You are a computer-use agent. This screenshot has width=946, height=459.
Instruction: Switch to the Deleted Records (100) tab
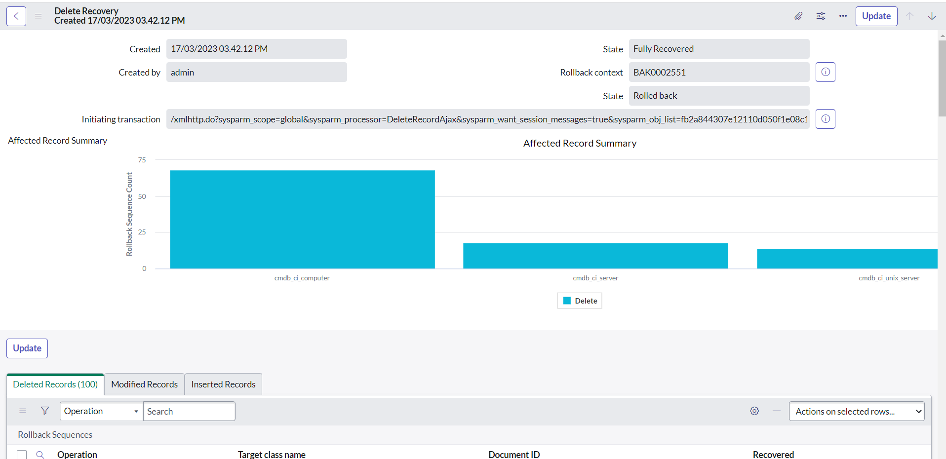pyautogui.click(x=55, y=384)
